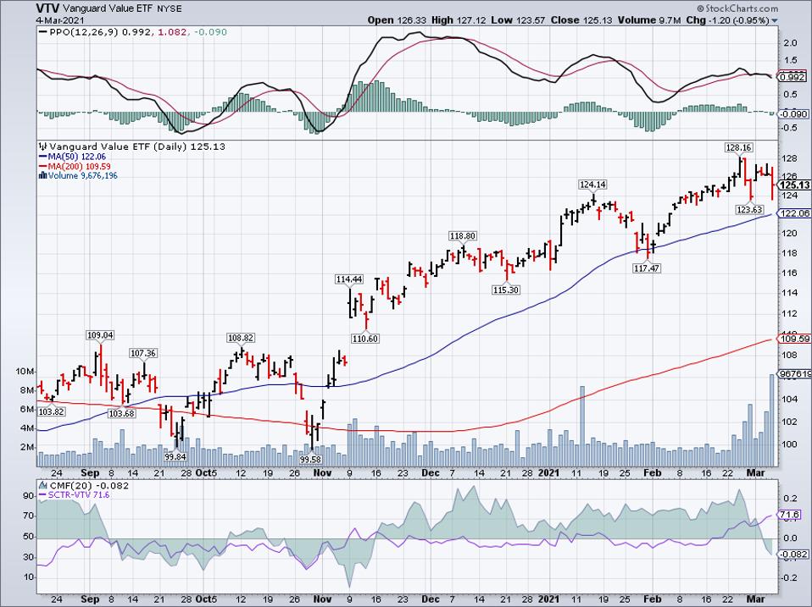Click the CMF(20) indicator legend marker
The image size is (812, 607).
[x=40, y=483]
